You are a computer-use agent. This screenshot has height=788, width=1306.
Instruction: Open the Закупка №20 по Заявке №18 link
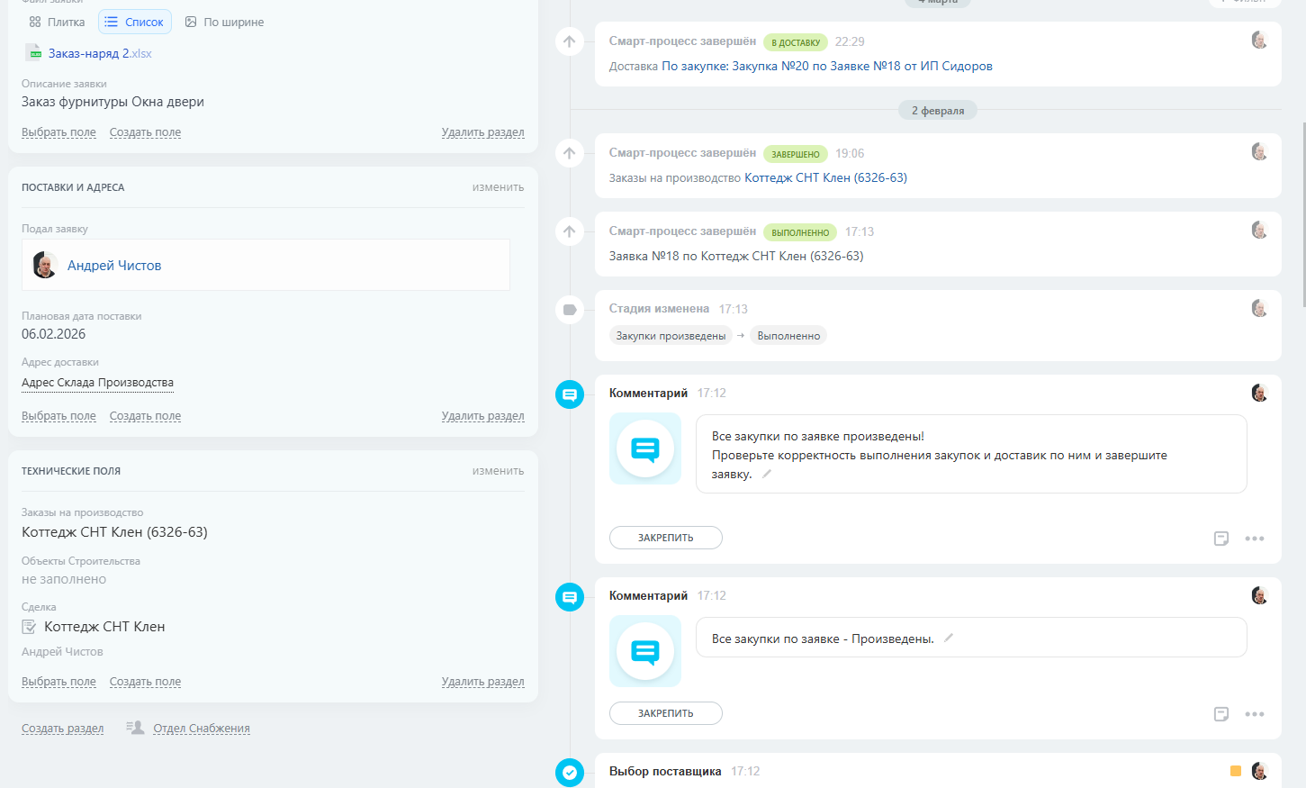826,66
